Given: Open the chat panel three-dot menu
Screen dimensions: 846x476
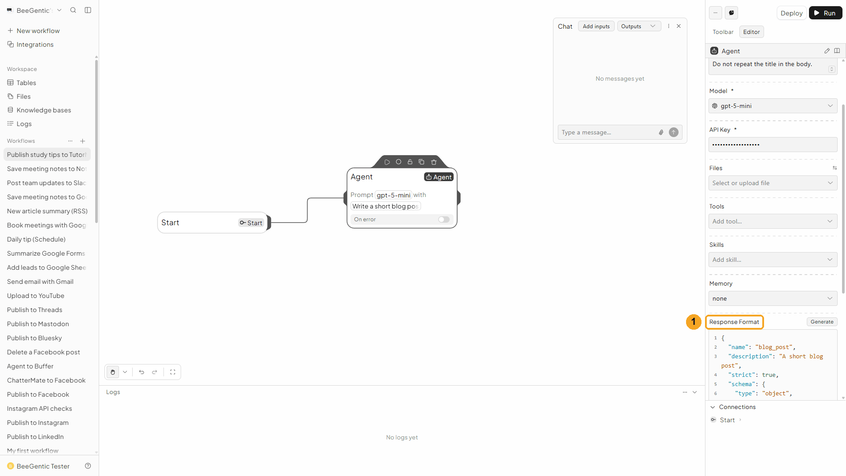Looking at the screenshot, I should tap(668, 26).
